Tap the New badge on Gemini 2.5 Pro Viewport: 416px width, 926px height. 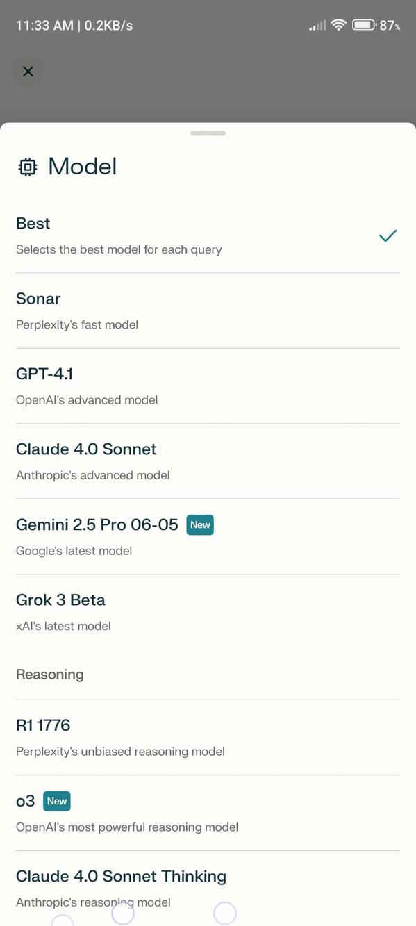coord(200,524)
